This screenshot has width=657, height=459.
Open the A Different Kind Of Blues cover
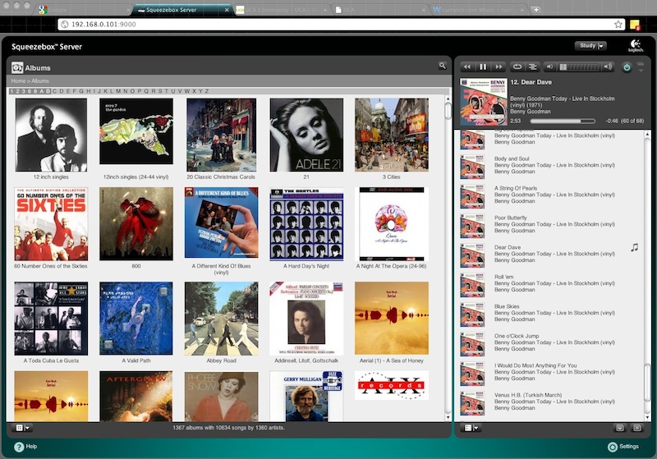221,223
